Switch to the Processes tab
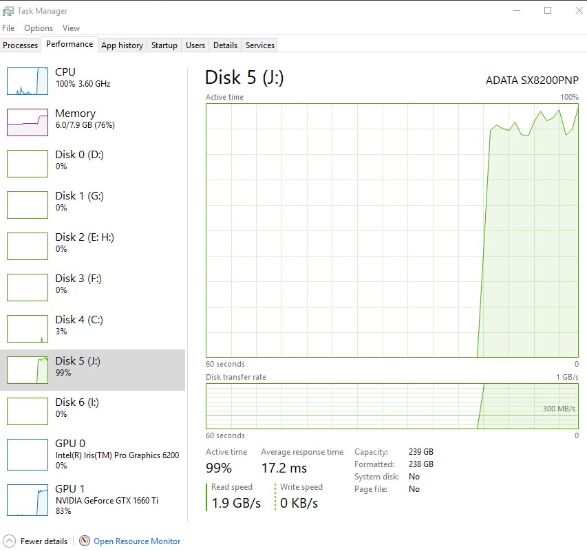This screenshot has height=551, width=587. (x=21, y=45)
